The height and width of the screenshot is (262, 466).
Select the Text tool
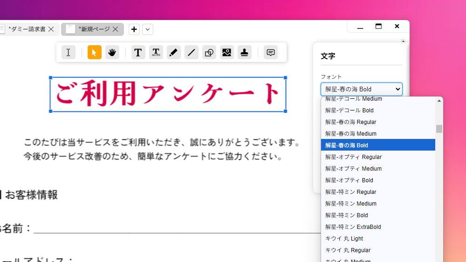(x=138, y=53)
